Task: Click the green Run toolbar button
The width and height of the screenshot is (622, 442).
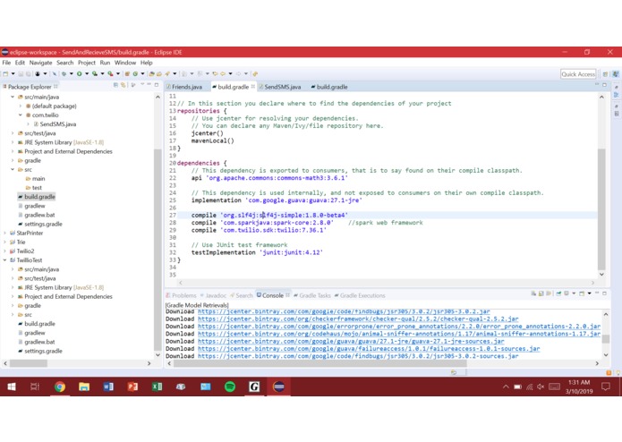Action: point(80,73)
